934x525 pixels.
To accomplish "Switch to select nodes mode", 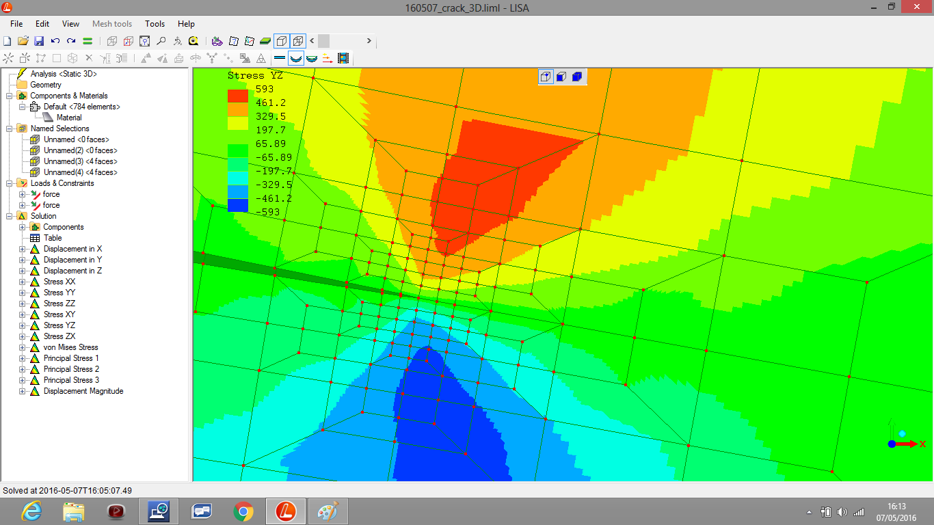I will 546,77.
